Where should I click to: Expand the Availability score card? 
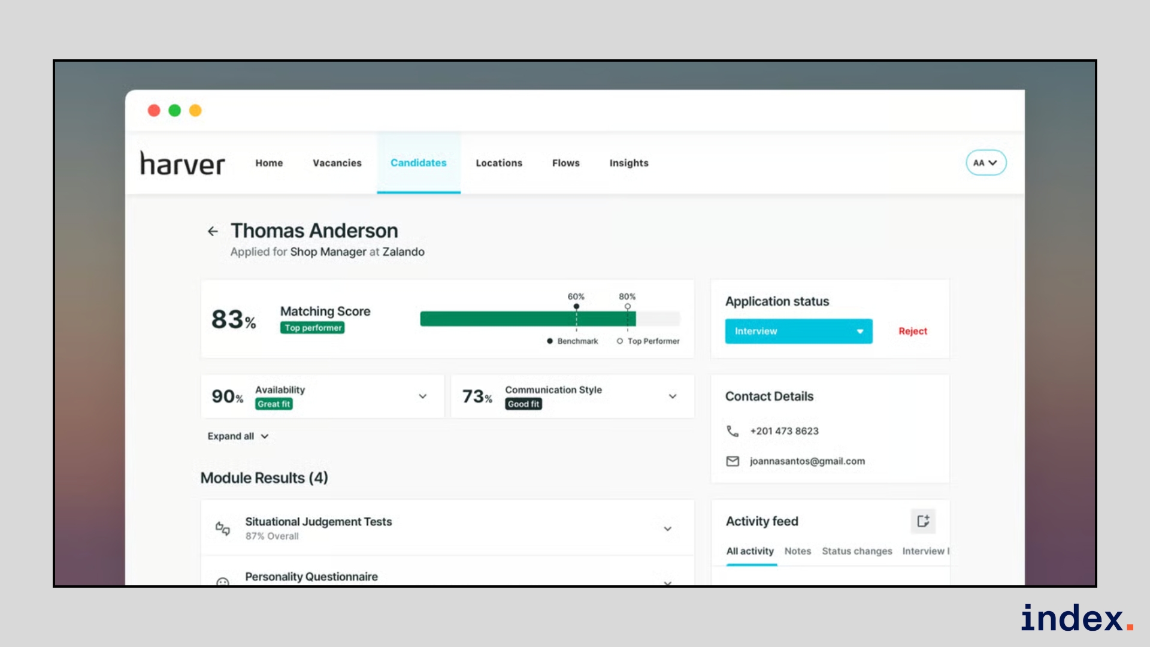[422, 397]
